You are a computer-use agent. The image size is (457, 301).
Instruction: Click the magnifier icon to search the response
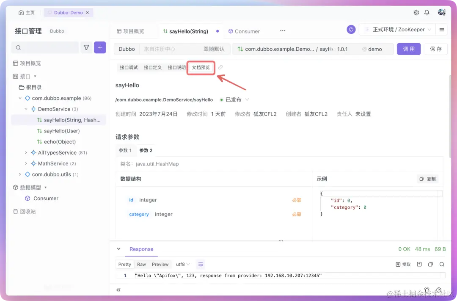click(x=442, y=264)
